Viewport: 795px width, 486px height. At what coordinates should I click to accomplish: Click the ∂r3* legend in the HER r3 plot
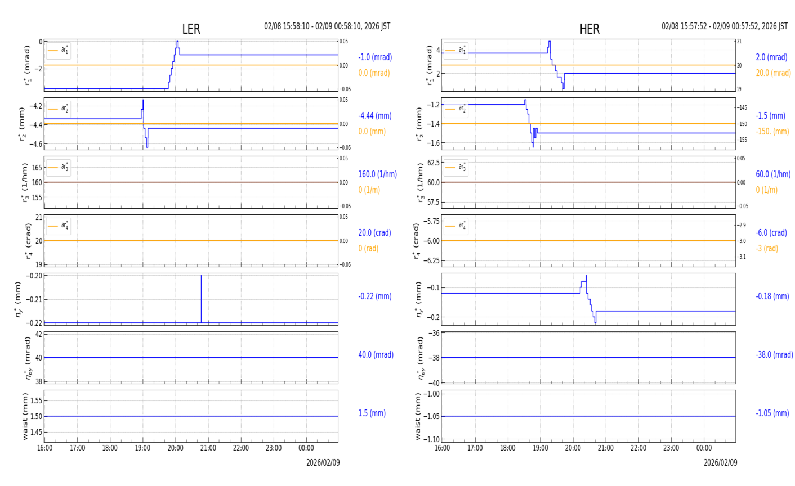pos(455,167)
